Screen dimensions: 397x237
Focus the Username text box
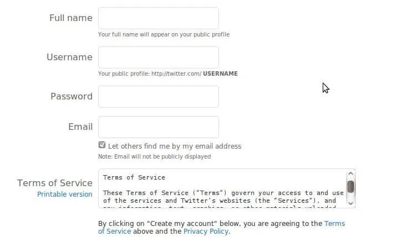pyautogui.click(x=158, y=57)
